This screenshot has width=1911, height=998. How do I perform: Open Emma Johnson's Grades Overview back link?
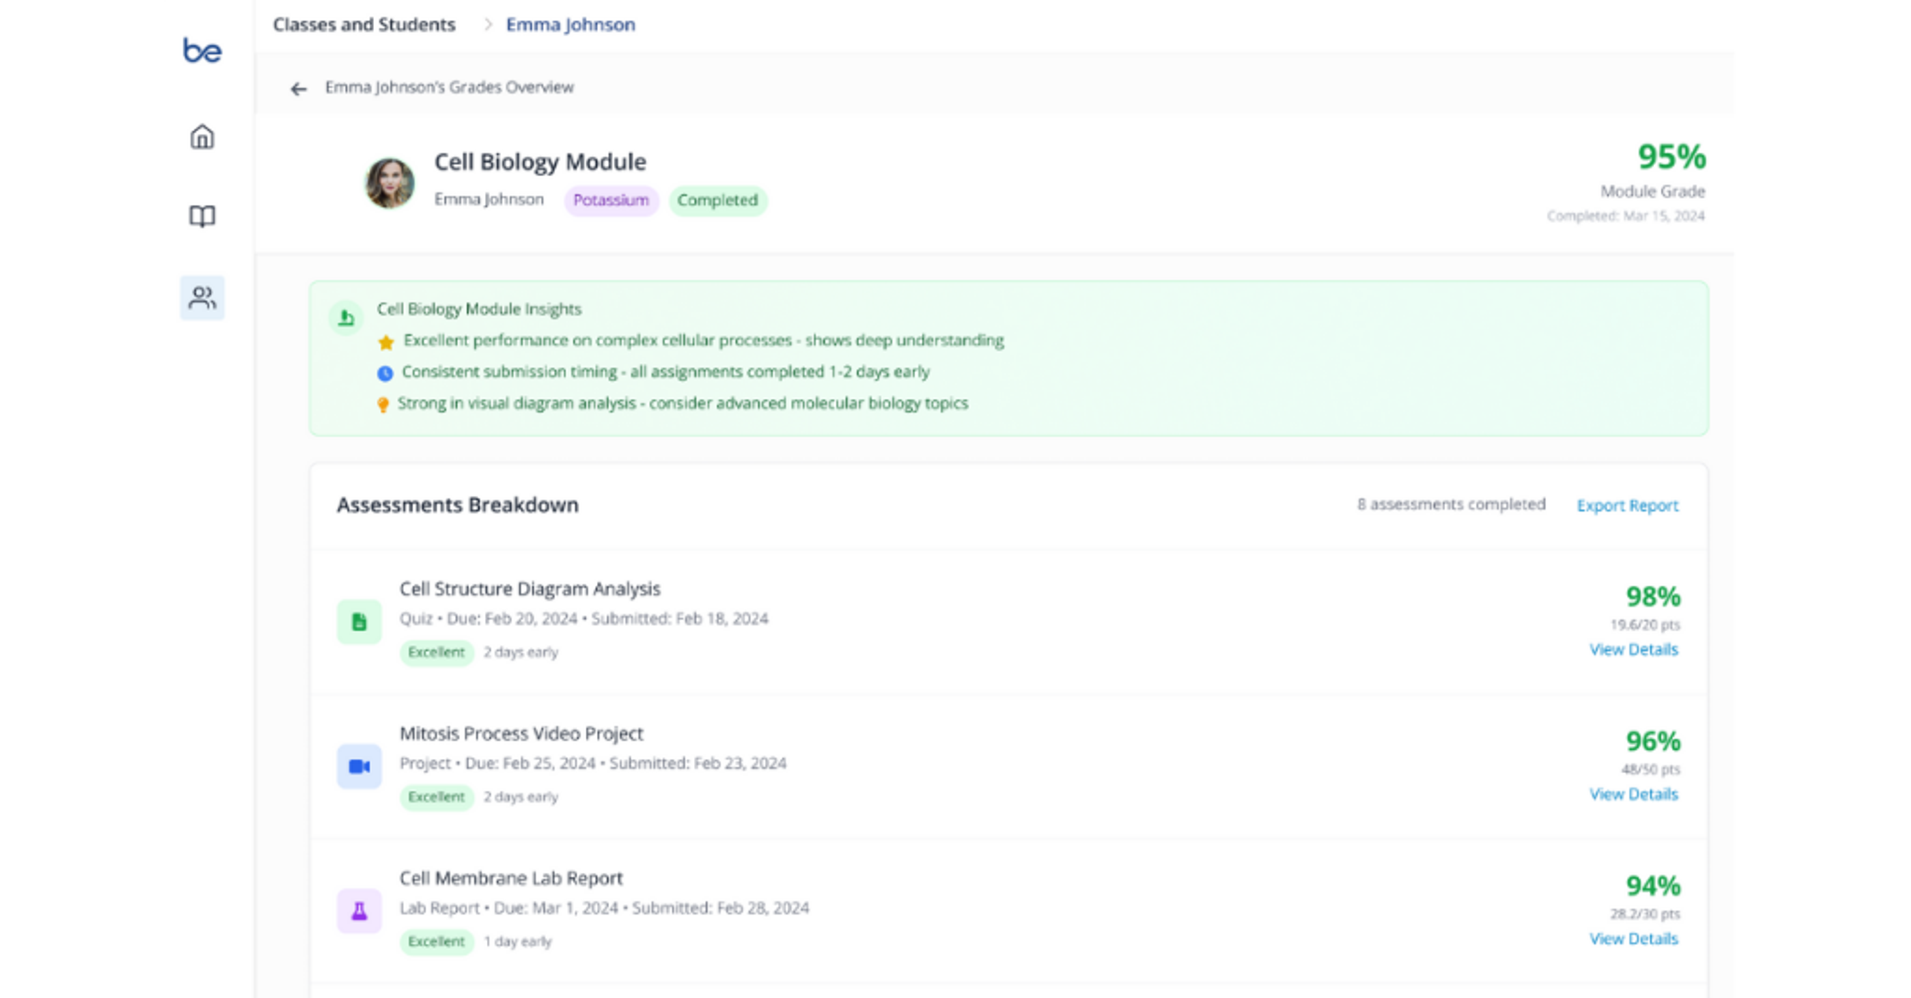tap(449, 88)
